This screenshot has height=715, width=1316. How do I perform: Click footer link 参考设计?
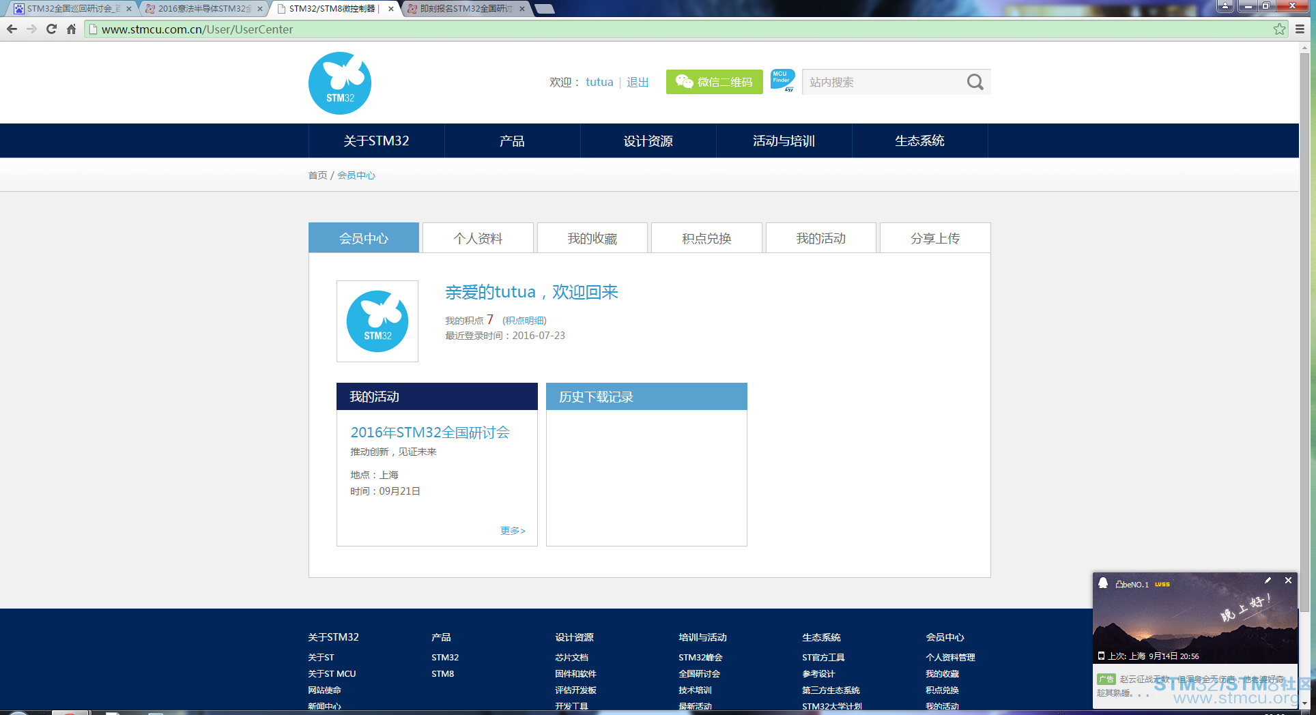[818, 673]
